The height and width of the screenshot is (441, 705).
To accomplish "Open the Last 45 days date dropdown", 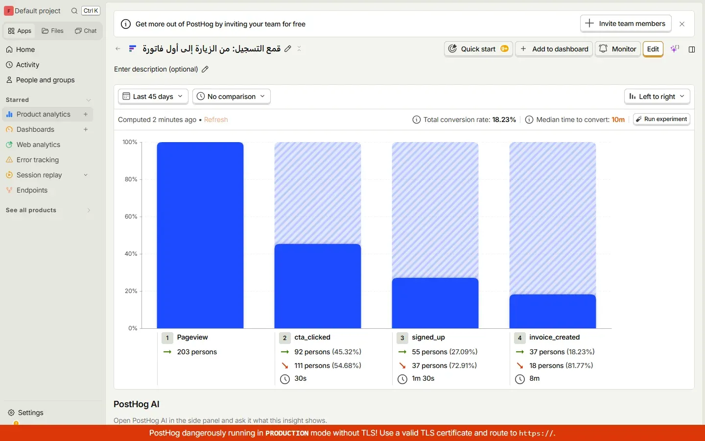I will [153, 97].
